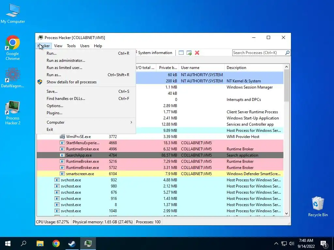Open Options... from the menu
Screen dimensions: 334x250
click(86, 106)
